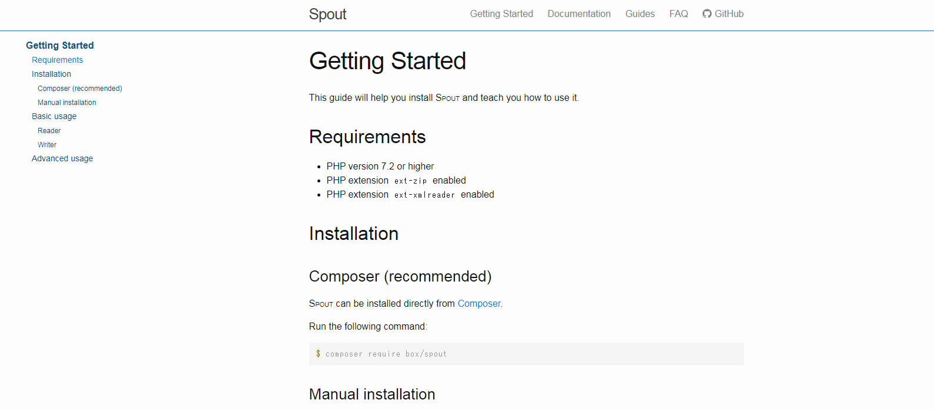Viewport: 934px width, 410px height.
Task: Click the 'Run the following command' text
Action: [368, 326]
